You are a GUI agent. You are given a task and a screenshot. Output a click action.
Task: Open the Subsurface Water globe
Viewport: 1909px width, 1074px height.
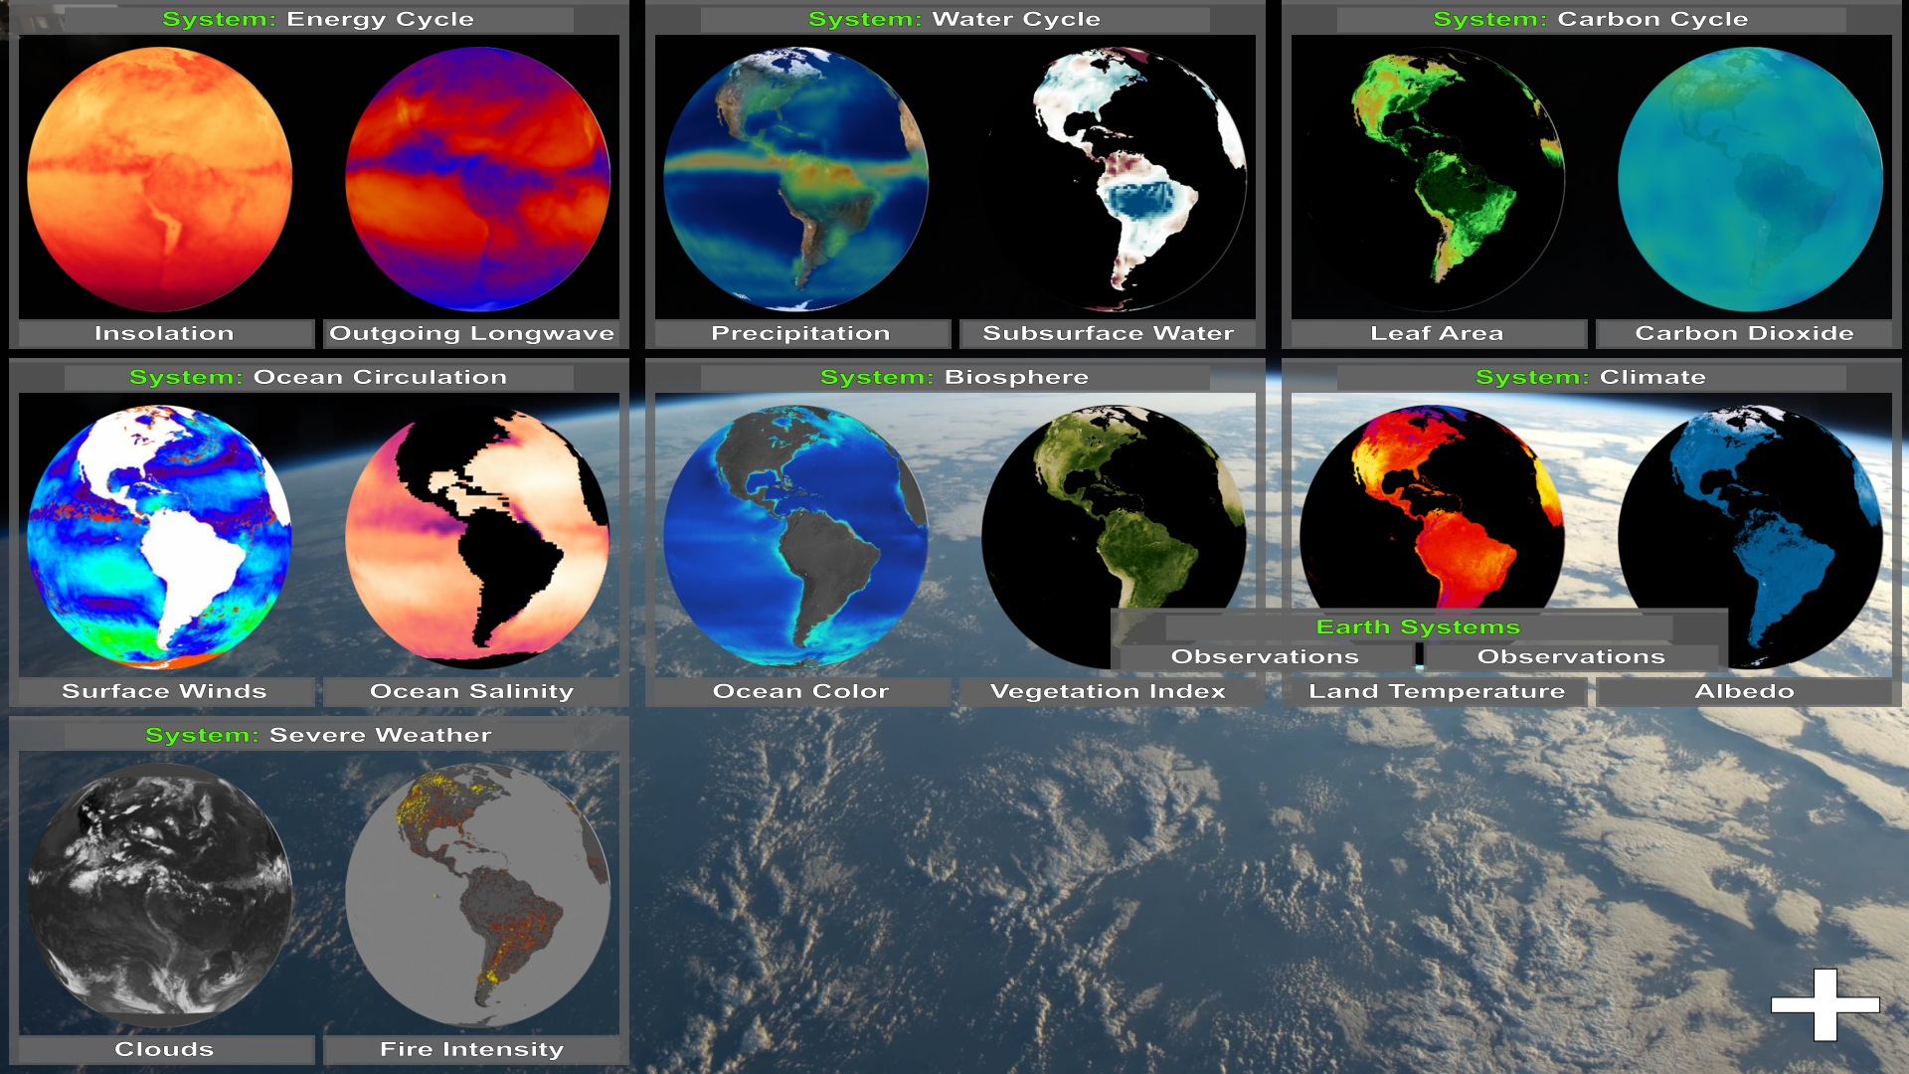tap(1115, 179)
